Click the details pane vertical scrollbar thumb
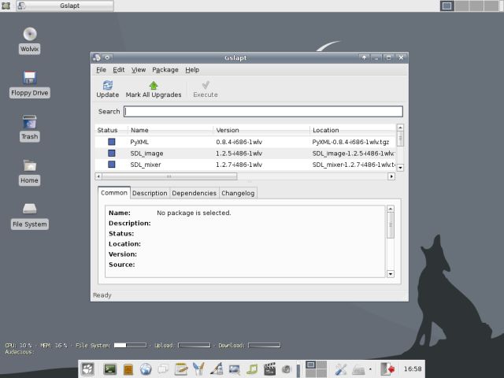This screenshot has height=378, width=504. [391, 225]
